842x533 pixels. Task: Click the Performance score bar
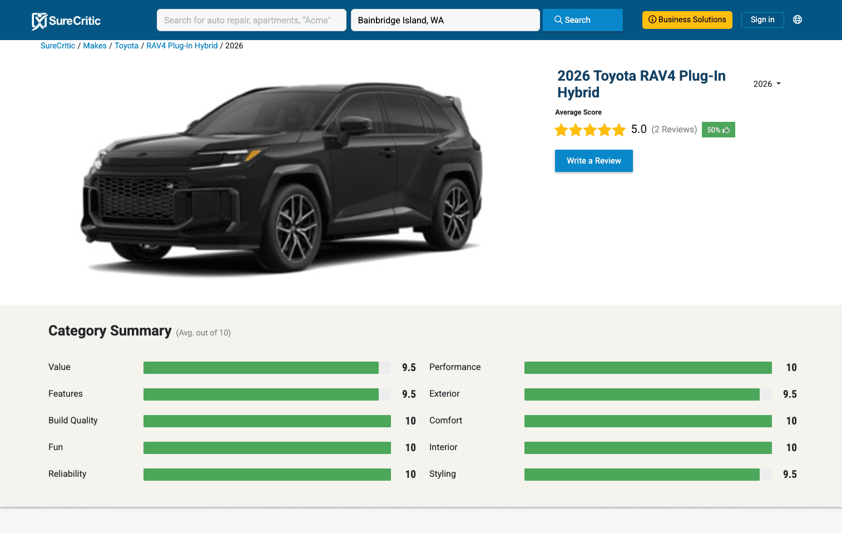pos(648,368)
